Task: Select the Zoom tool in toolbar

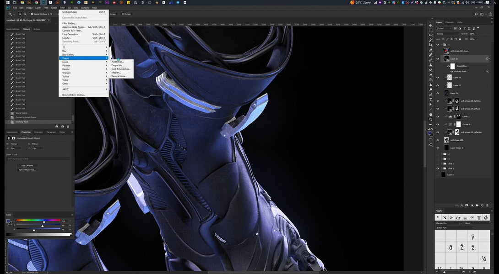Action: (x=431, y=119)
